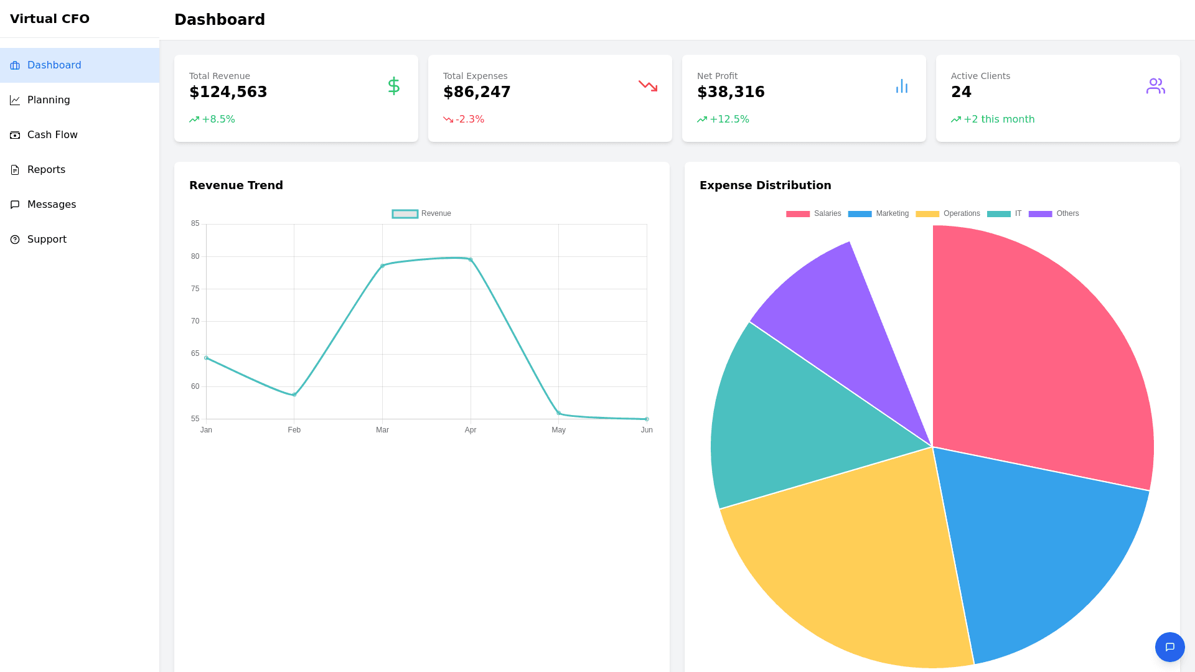Click the Virtual CFO title
The image size is (1195, 672).
click(50, 19)
